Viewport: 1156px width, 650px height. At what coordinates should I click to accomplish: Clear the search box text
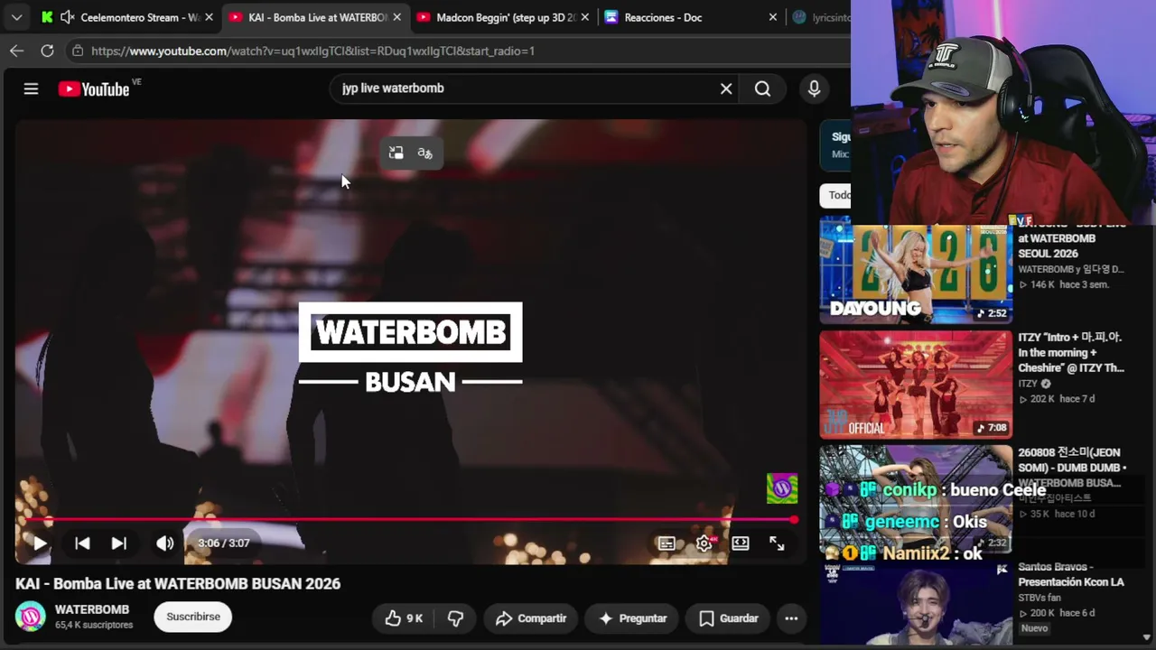point(726,88)
